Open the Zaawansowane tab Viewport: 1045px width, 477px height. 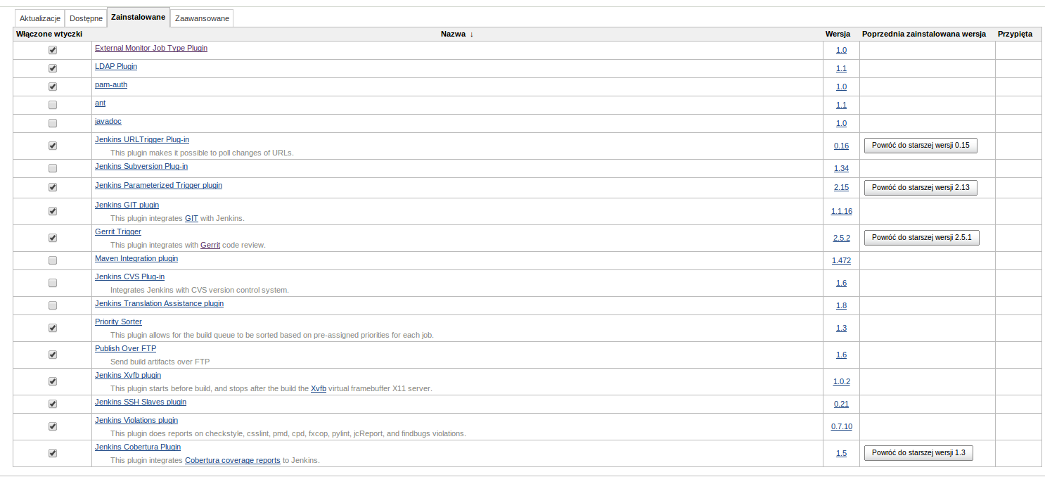pyautogui.click(x=202, y=18)
